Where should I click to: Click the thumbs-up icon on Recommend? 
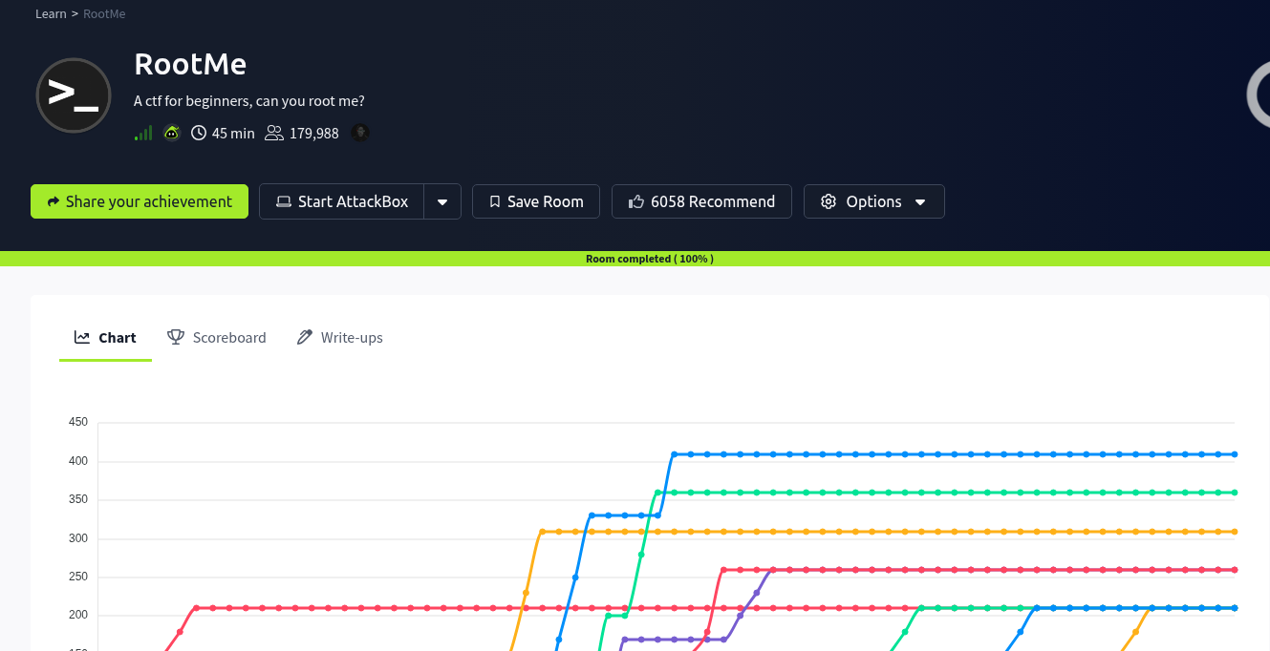tap(635, 201)
